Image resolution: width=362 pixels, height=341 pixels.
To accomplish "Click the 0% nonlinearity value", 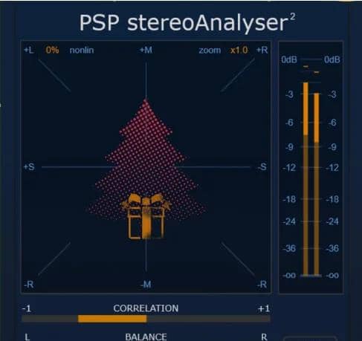I will coord(52,51).
